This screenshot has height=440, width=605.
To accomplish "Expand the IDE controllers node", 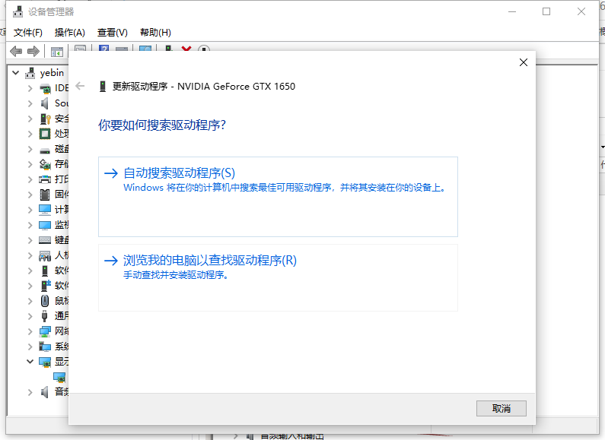I will click(x=30, y=88).
